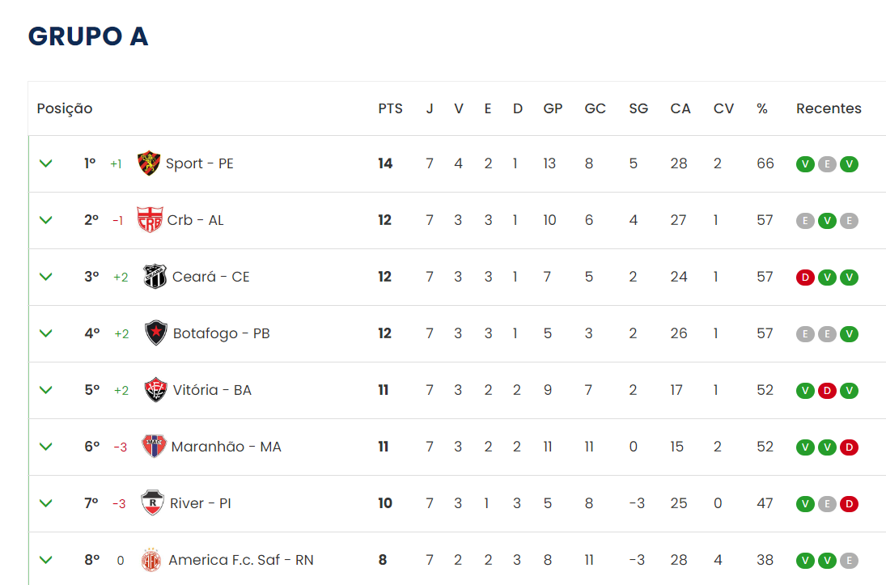The image size is (886, 585).
Task: Click the Botafogo - PB star crest
Action: 156,333
